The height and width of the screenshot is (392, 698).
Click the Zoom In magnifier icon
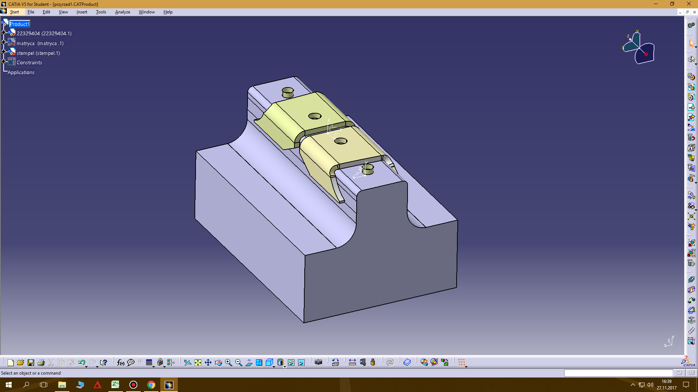tap(228, 362)
